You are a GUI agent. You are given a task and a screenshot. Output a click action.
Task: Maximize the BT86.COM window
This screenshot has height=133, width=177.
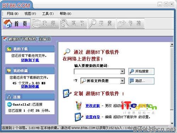click(166, 4)
